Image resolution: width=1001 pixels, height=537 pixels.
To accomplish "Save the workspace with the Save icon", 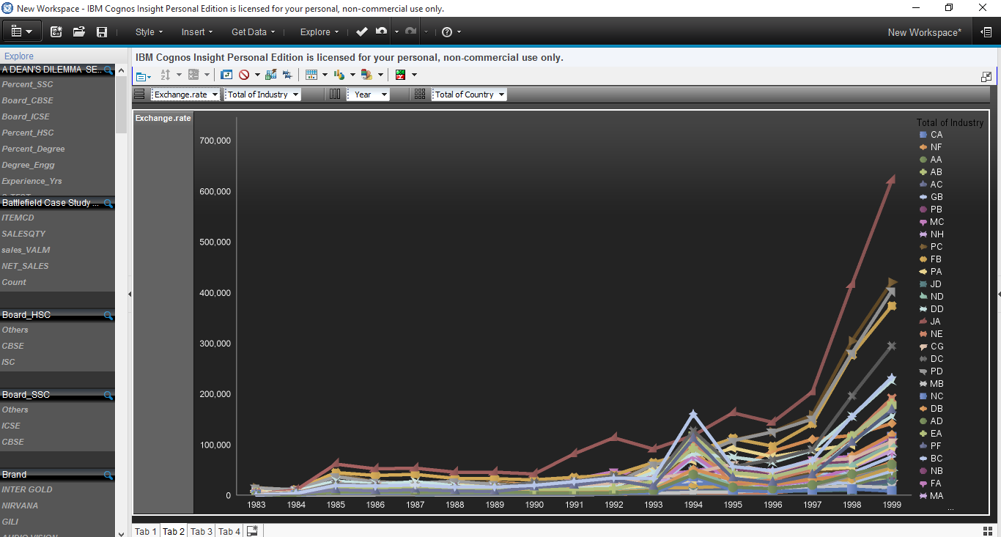I will 102,32.
